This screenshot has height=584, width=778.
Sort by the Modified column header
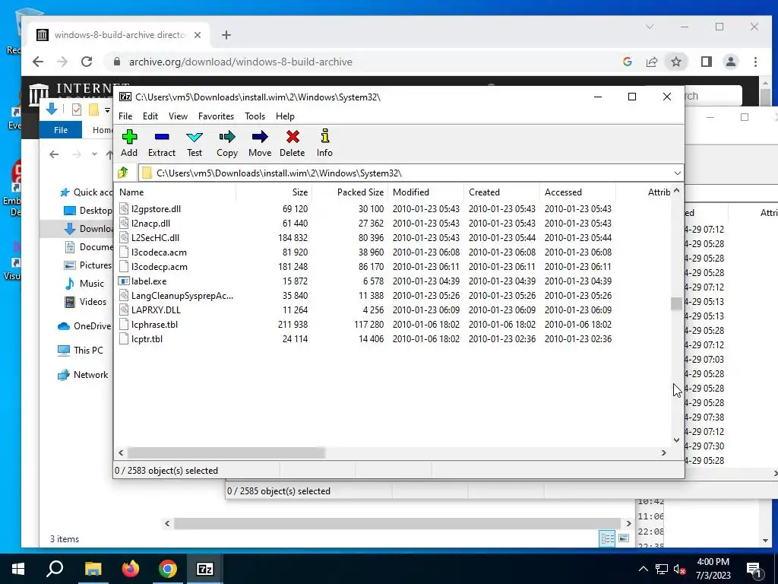coord(425,192)
